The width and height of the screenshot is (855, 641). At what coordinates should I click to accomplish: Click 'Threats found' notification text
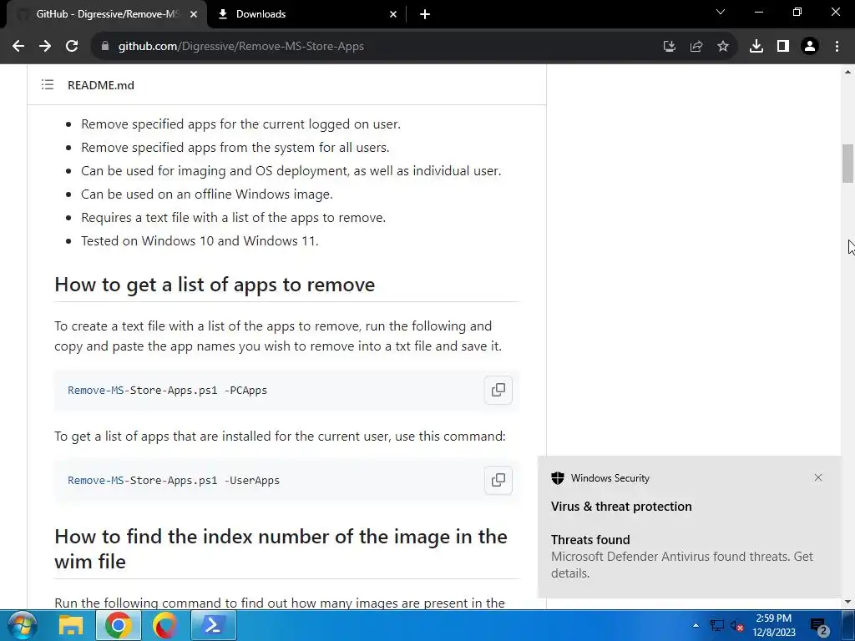(590, 540)
